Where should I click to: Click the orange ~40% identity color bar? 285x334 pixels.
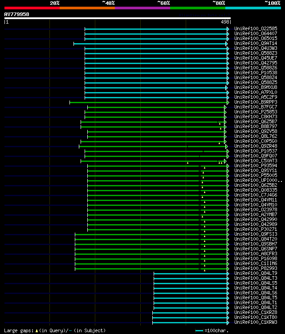click(87, 8)
